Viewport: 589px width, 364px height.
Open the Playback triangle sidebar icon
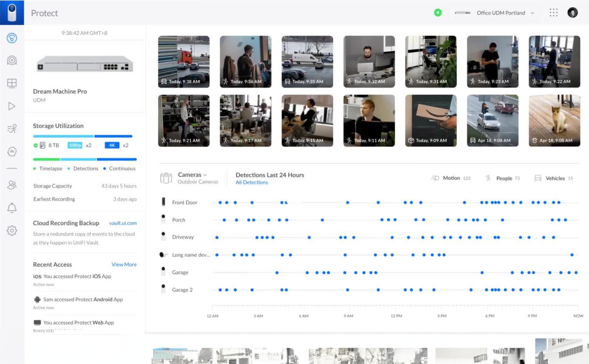point(12,106)
